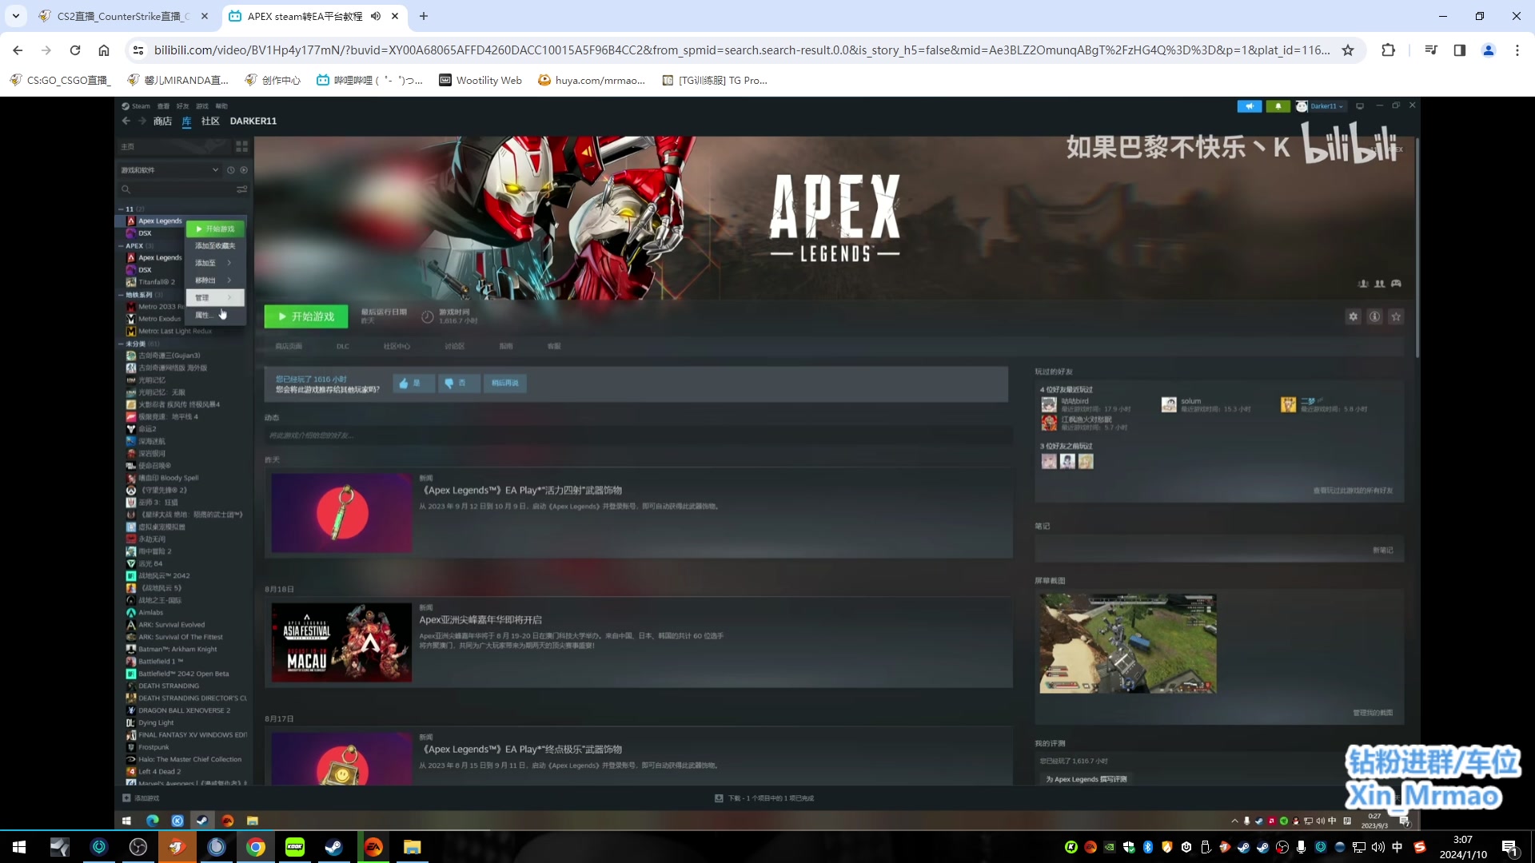The height and width of the screenshot is (863, 1535).
Task: Open the EA app in the Windows taskbar
Action: pos(373,847)
